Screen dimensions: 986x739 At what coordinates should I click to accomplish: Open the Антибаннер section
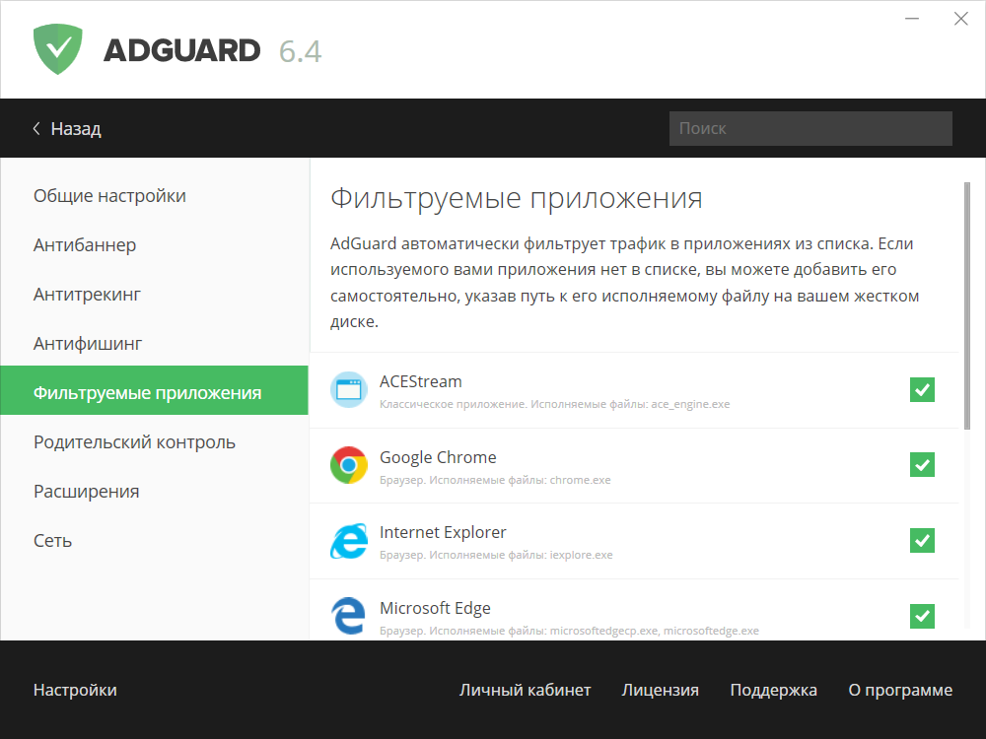(154, 245)
